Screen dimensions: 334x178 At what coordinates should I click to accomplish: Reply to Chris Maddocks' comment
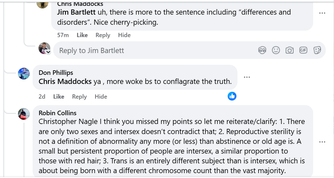103,35
